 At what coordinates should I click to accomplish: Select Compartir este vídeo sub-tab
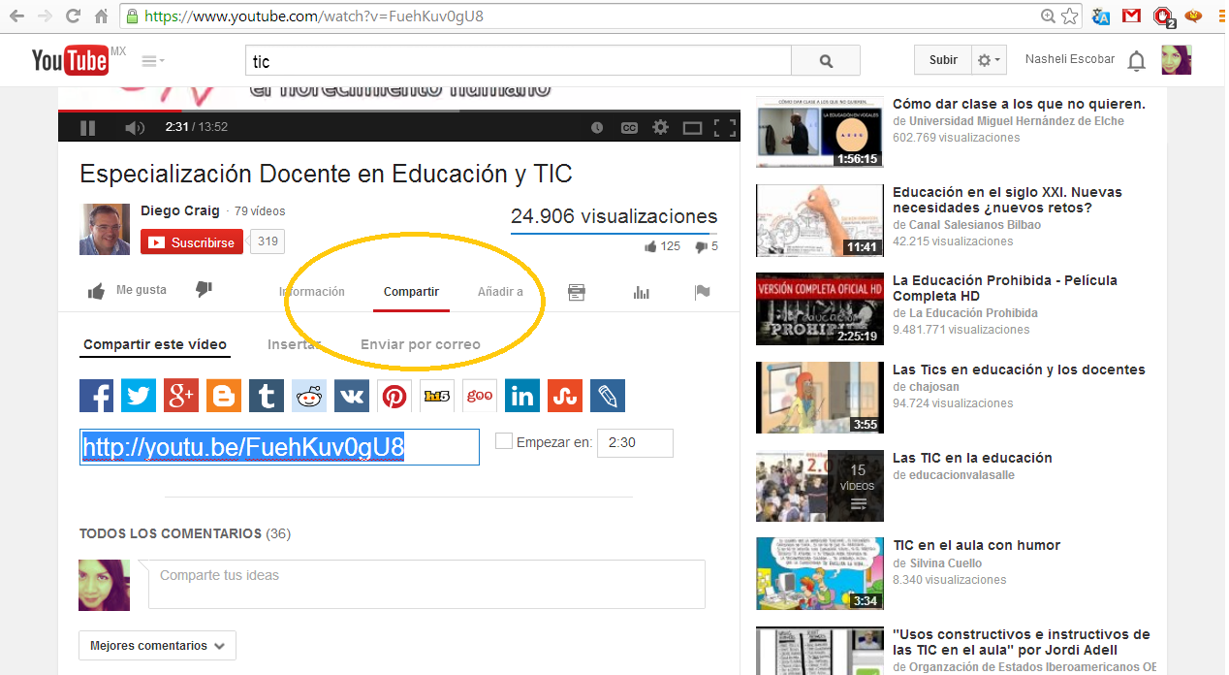(x=155, y=345)
